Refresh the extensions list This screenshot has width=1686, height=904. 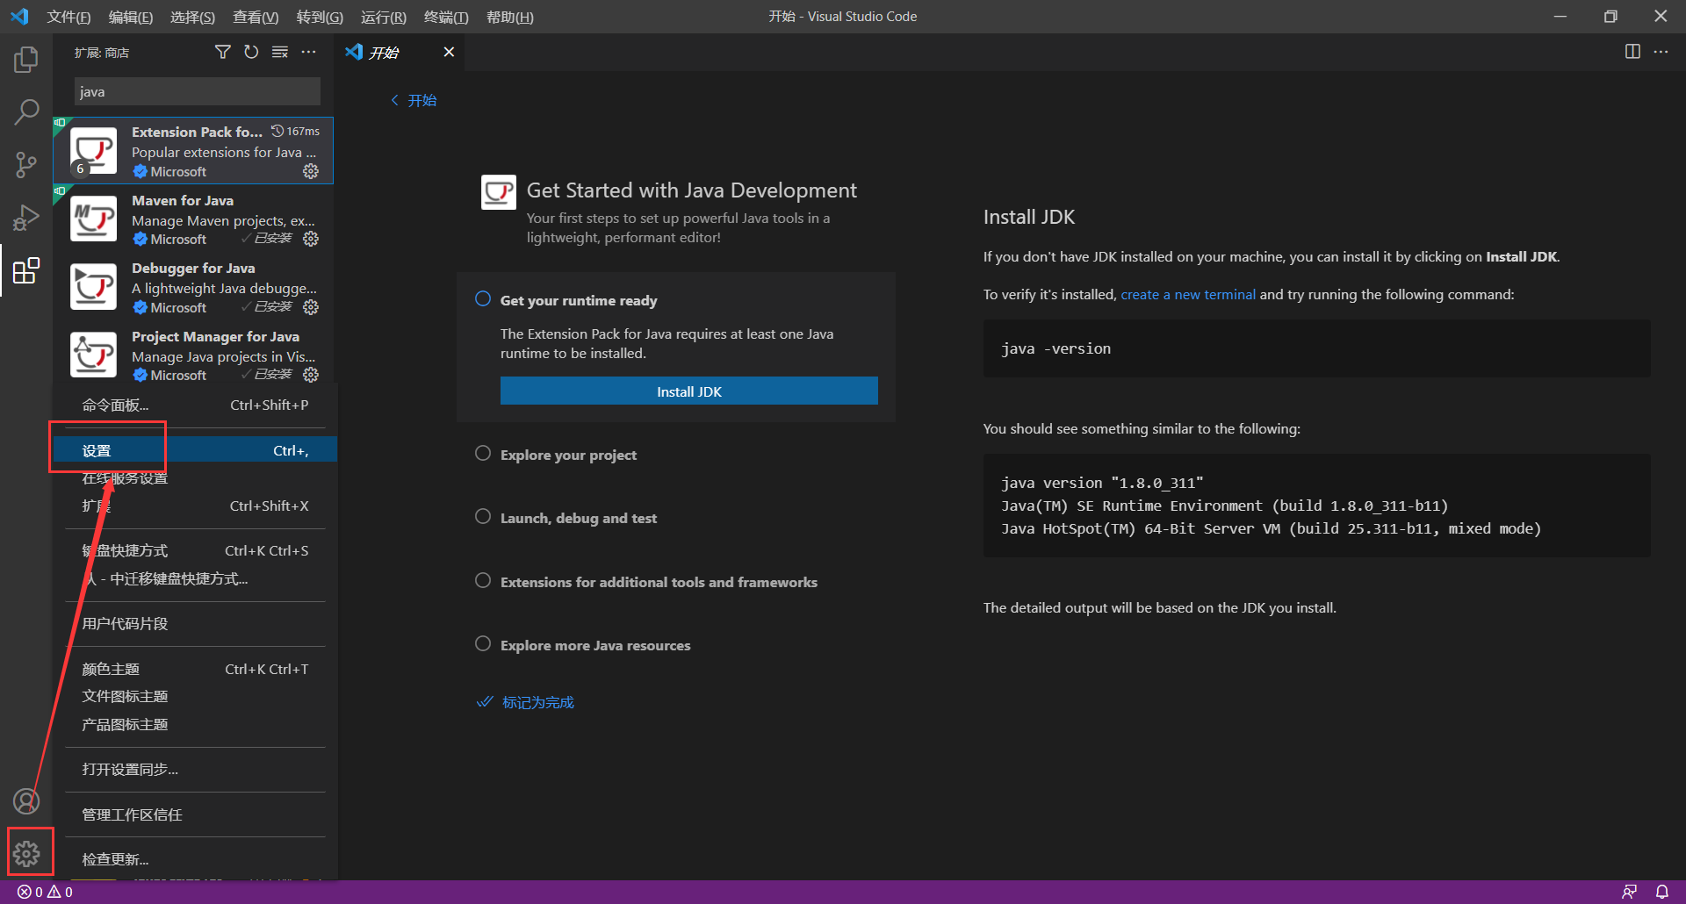[251, 53]
